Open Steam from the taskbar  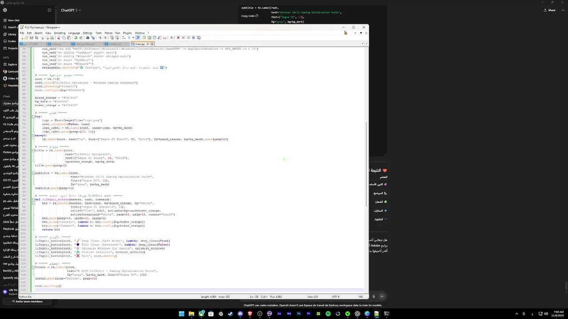[230, 314]
